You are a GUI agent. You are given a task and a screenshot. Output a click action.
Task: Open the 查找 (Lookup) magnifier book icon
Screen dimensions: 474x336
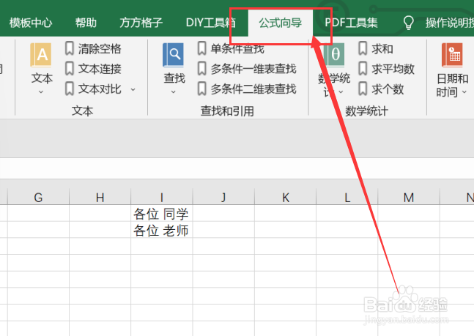pos(173,55)
